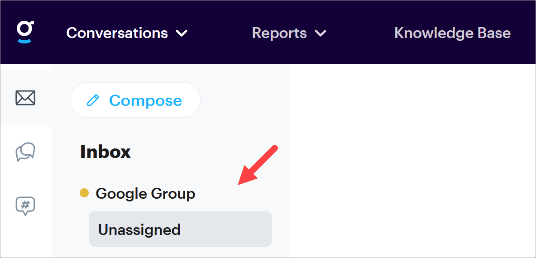536x258 pixels.
Task: Click the red arrow annotation
Action: (257, 165)
